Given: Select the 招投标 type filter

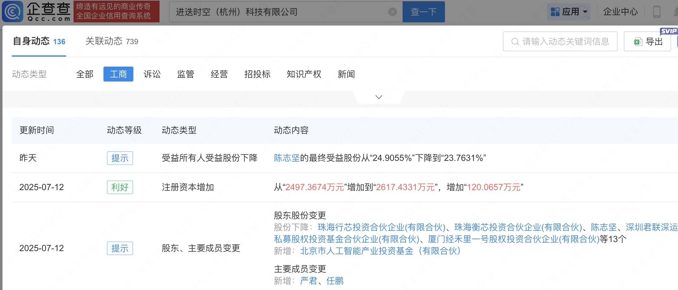Looking at the screenshot, I should tap(257, 74).
